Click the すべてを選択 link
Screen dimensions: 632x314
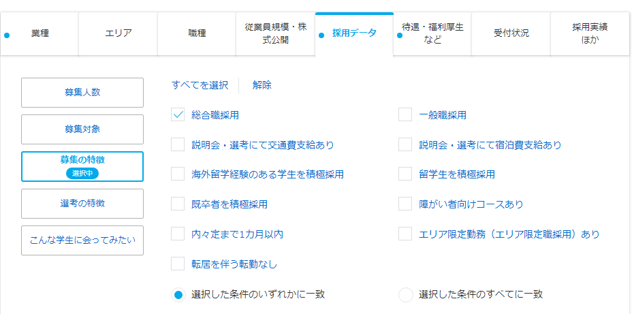(x=200, y=85)
